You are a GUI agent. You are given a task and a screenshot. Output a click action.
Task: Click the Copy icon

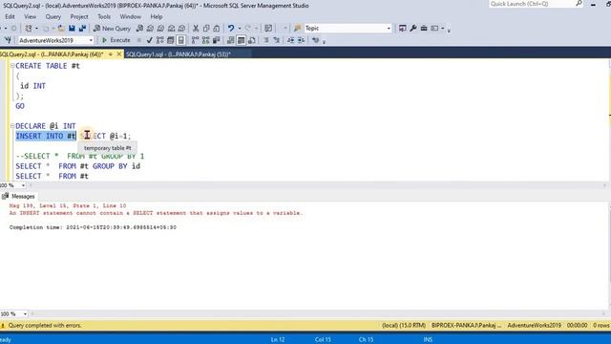coord(206,28)
